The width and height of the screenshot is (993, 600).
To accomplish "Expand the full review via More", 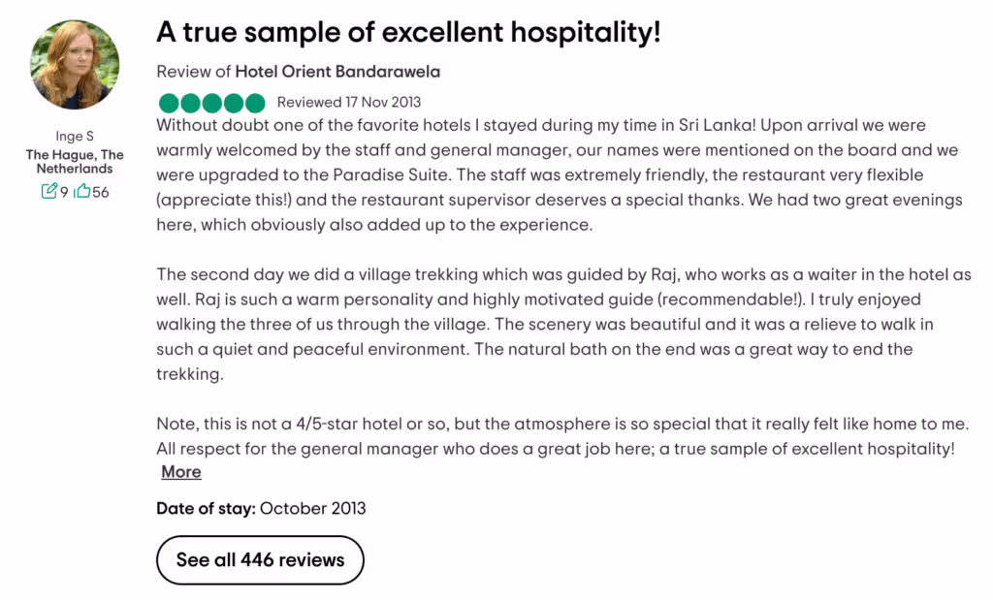I will pyautogui.click(x=180, y=472).
